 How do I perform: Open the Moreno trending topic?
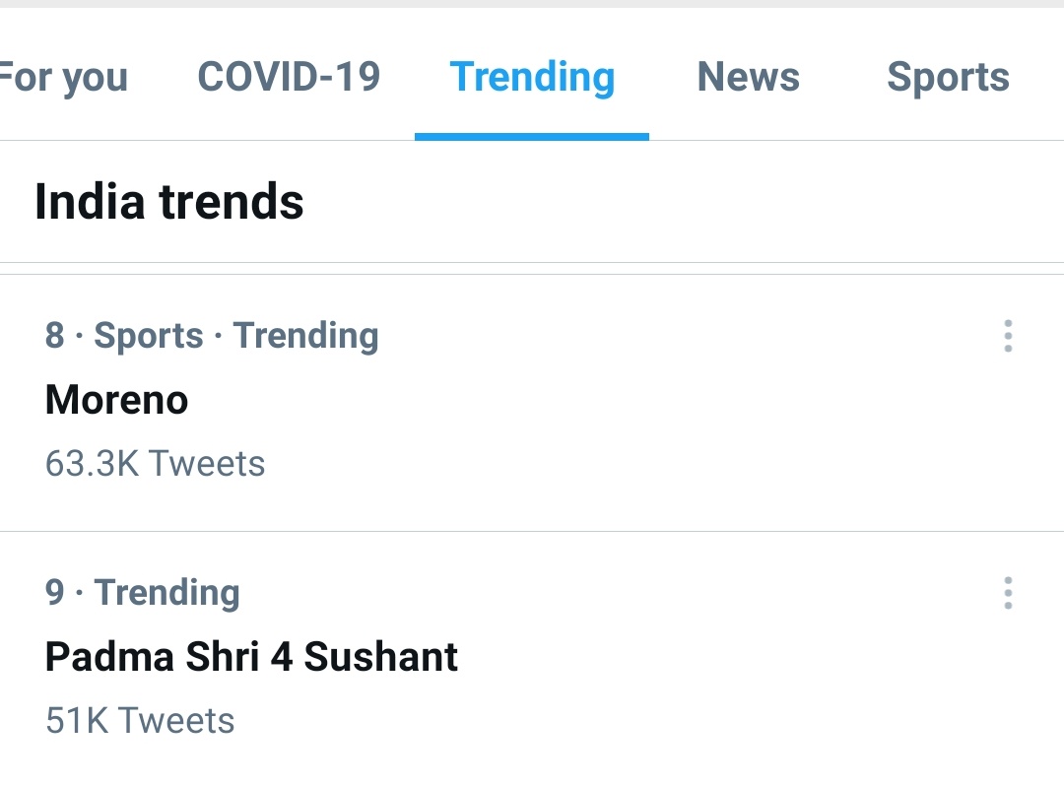click(116, 400)
